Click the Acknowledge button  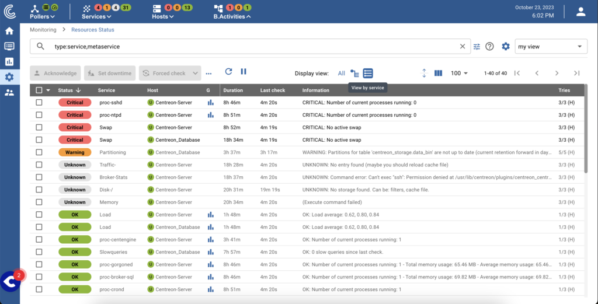click(x=55, y=73)
